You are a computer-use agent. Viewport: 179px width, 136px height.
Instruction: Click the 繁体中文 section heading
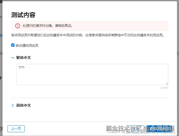tap(23, 57)
